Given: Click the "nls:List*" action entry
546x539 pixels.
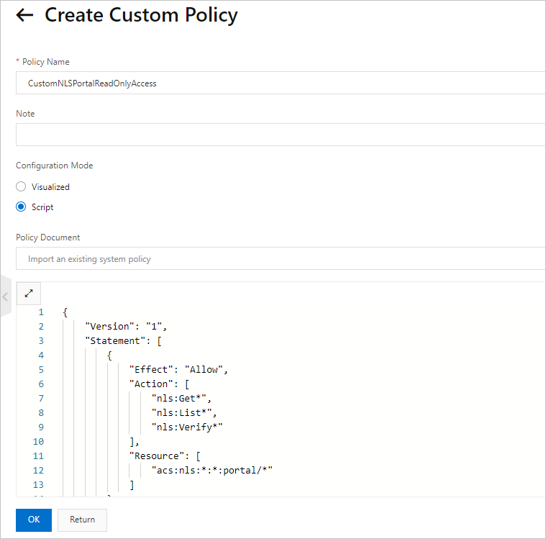Looking at the screenshot, I should pos(184,413).
